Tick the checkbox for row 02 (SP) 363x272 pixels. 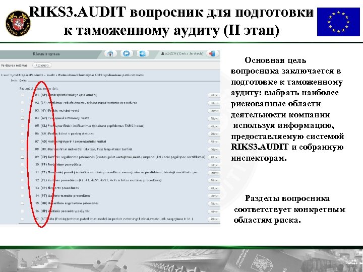(x=23, y=103)
